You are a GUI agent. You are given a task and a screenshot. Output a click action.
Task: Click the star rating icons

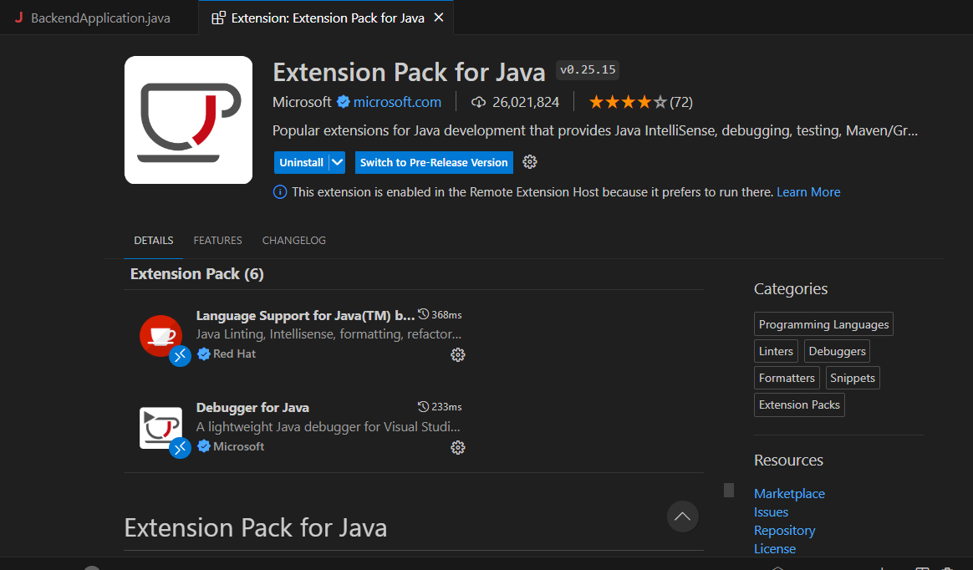tap(628, 102)
